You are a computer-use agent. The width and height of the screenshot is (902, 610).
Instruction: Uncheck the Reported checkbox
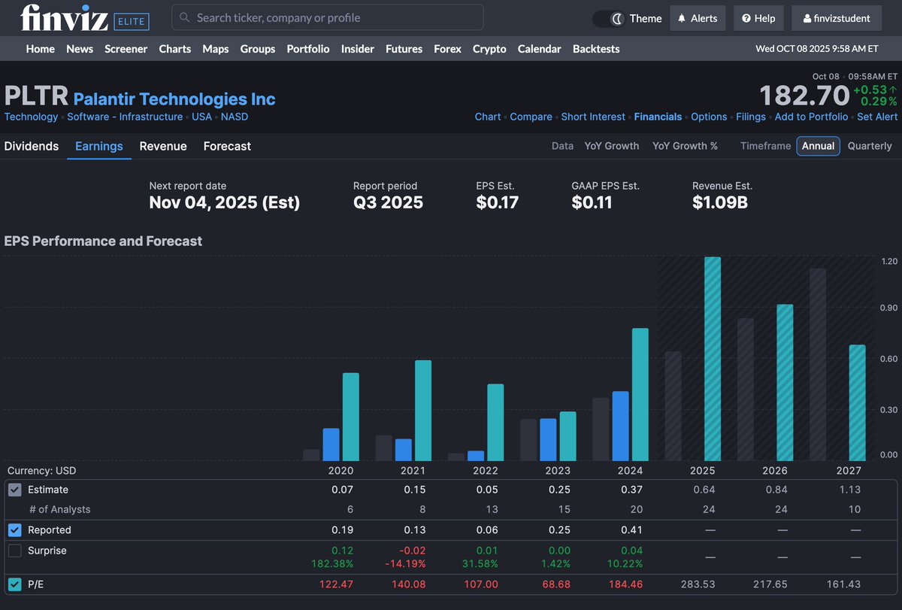[x=15, y=530]
